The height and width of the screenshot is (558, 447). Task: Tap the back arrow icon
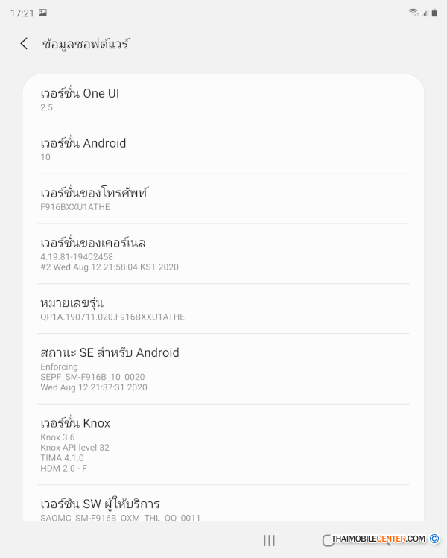(x=24, y=44)
